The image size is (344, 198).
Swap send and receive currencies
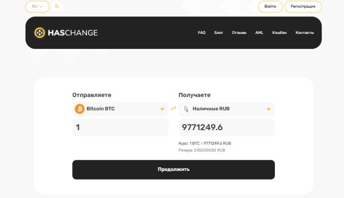point(173,109)
